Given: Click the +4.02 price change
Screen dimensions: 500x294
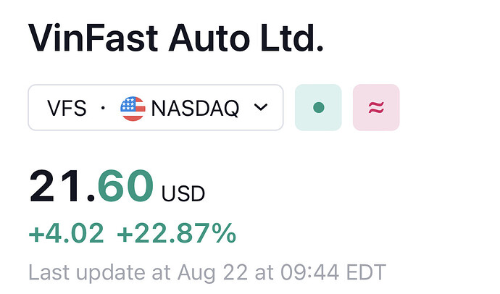Looking at the screenshot, I should point(66,233).
